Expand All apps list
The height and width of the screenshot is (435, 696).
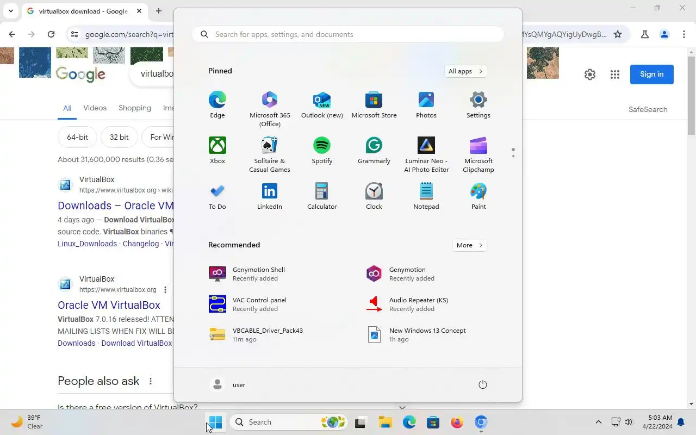point(465,71)
